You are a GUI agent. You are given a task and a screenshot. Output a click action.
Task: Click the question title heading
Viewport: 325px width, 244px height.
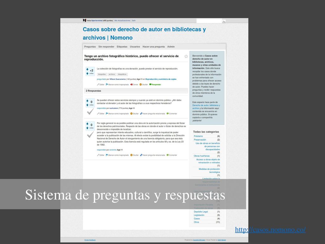tap(131, 58)
